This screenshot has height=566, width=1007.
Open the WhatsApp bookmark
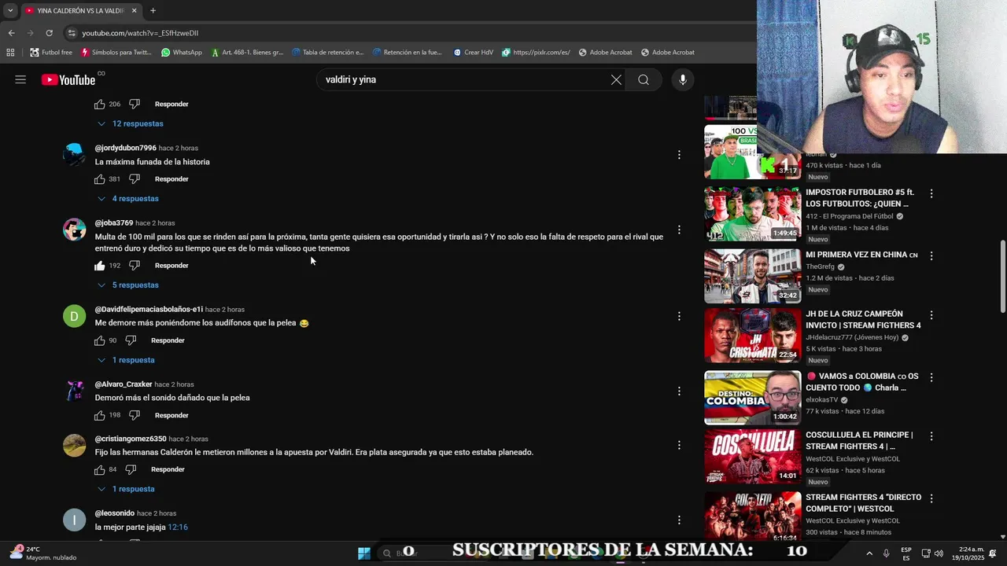pos(182,53)
